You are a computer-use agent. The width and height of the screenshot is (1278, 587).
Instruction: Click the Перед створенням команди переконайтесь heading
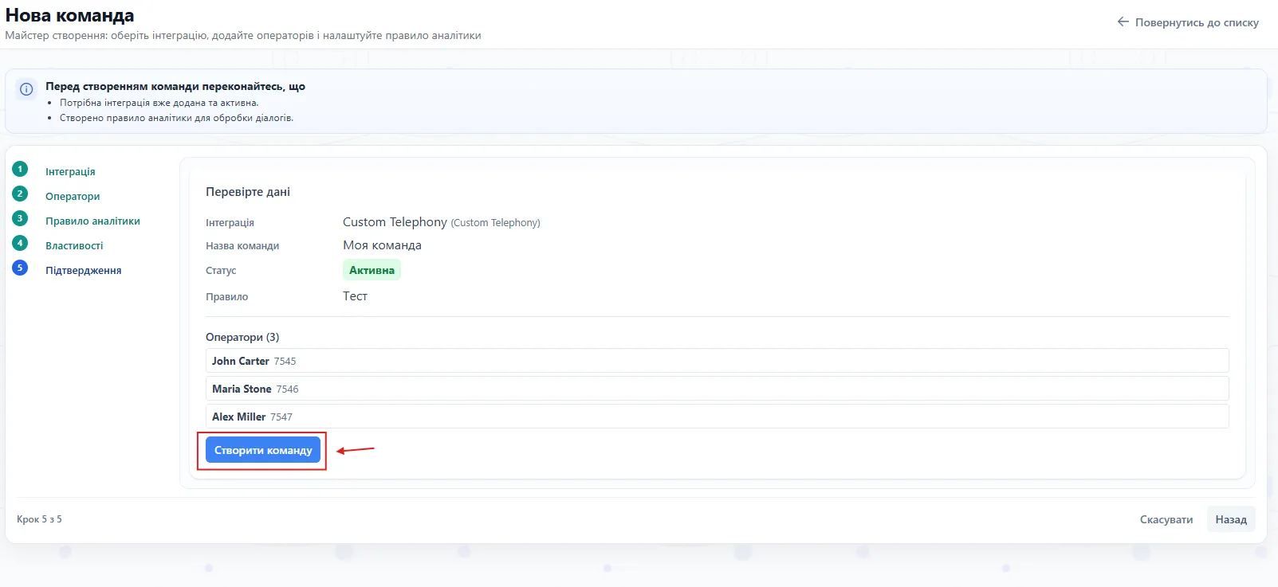tap(175, 86)
